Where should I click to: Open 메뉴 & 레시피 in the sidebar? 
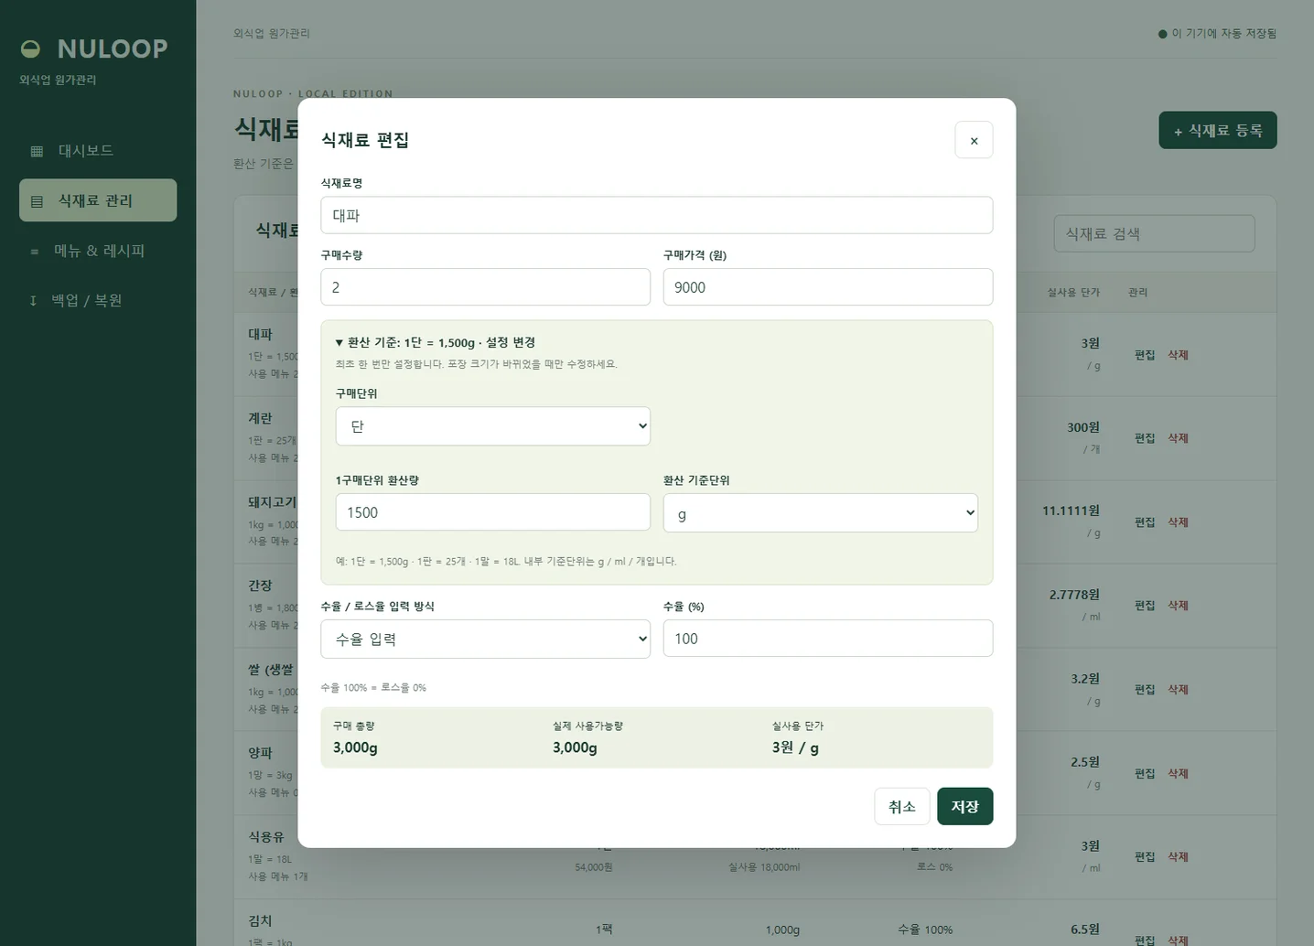[x=98, y=251]
